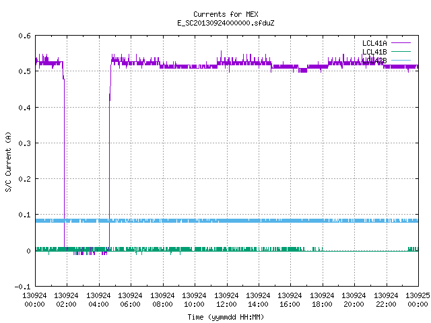Click the green LCL41B legend line sample
The image size is (431, 323).
(x=401, y=51)
